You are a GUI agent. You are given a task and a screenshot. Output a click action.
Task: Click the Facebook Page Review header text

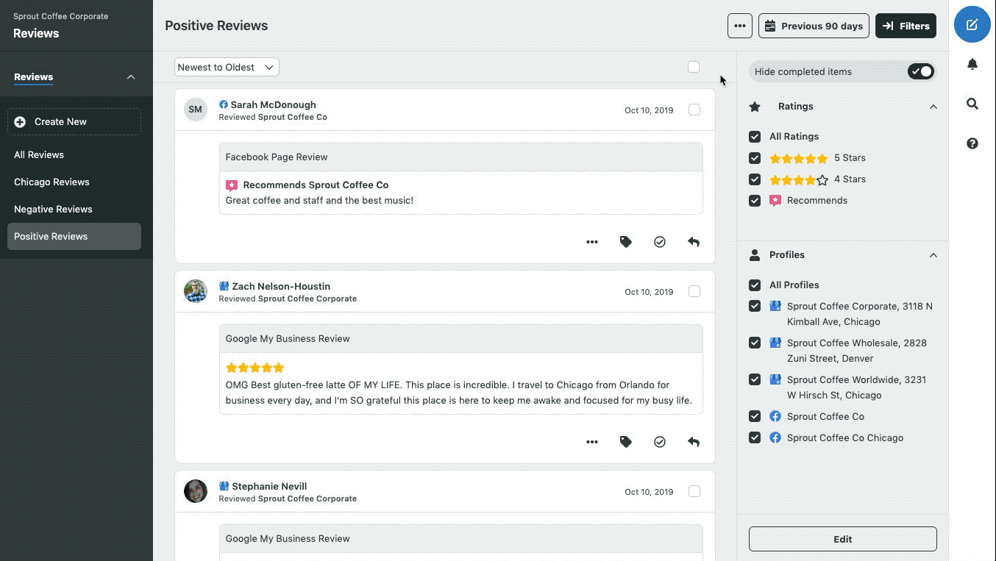277,157
